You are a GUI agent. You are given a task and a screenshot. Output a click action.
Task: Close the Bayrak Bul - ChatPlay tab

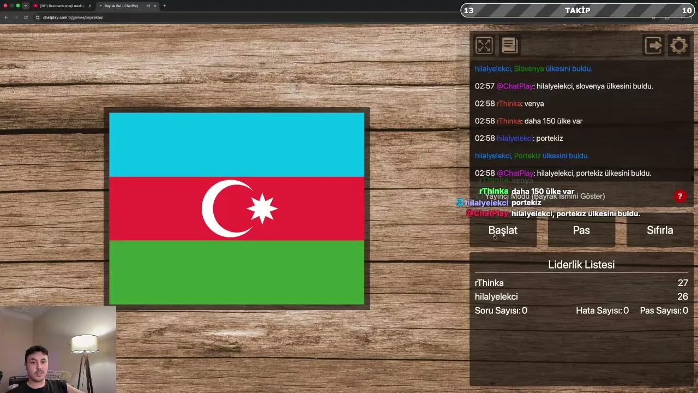pos(155,6)
